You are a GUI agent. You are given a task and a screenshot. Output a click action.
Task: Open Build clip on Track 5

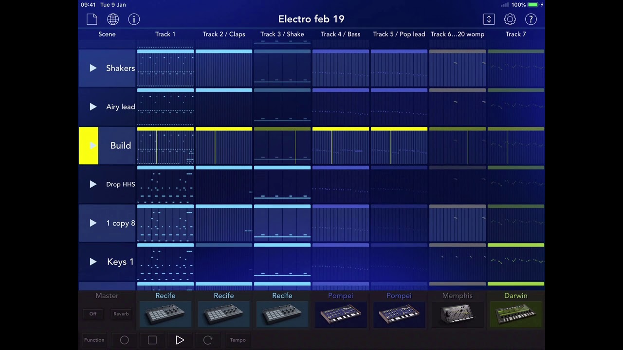[x=399, y=146]
